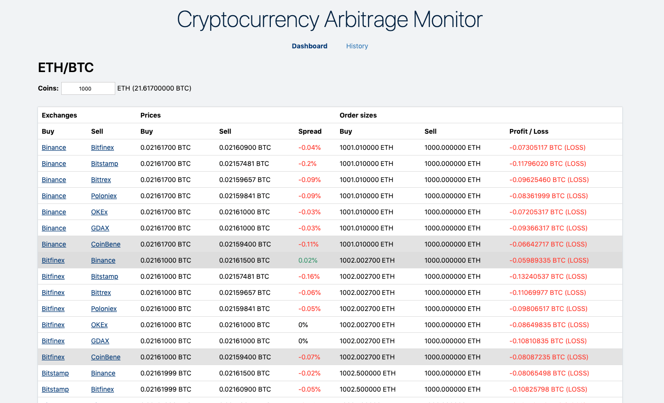Open GDAX sell link in Binance/GDAX row
This screenshot has height=403, width=664.
(100, 228)
